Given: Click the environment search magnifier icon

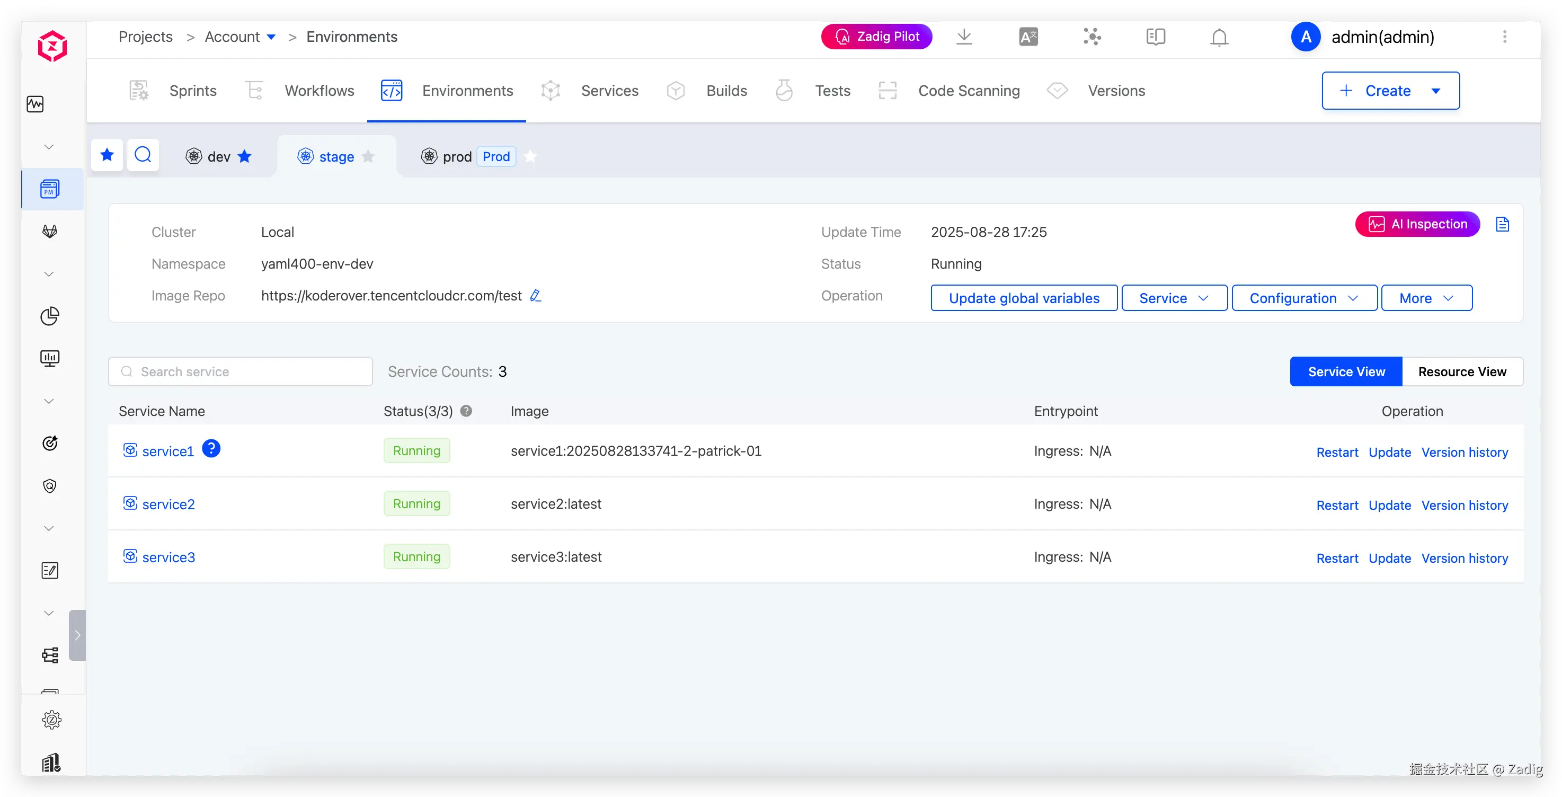Looking at the screenshot, I should pos(143,155).
